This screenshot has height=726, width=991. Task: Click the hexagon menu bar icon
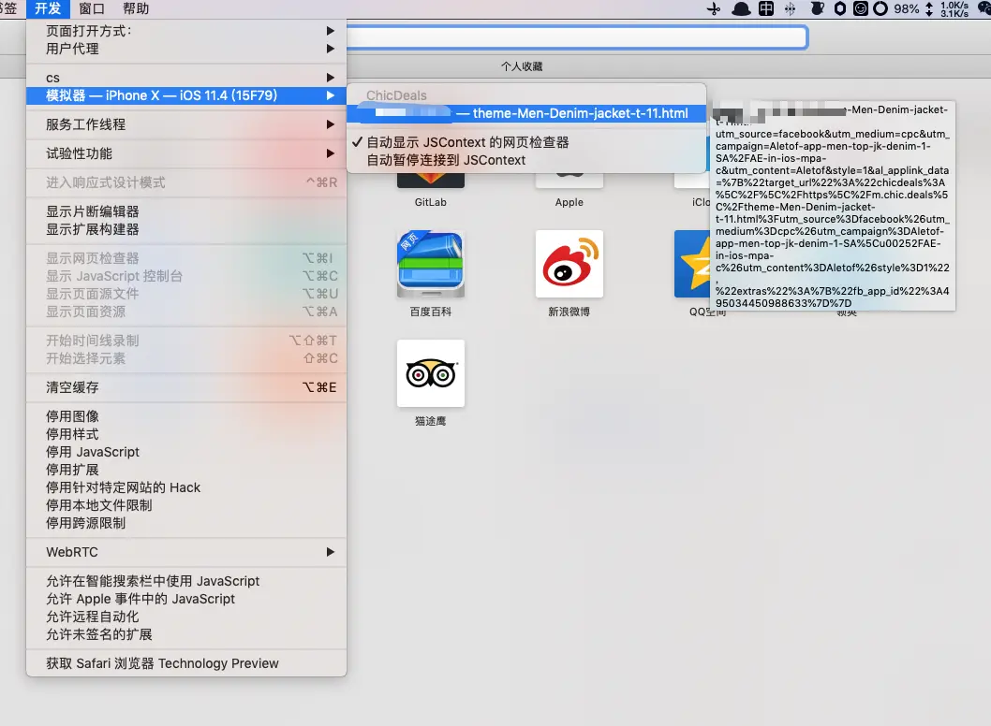point(840,8)
